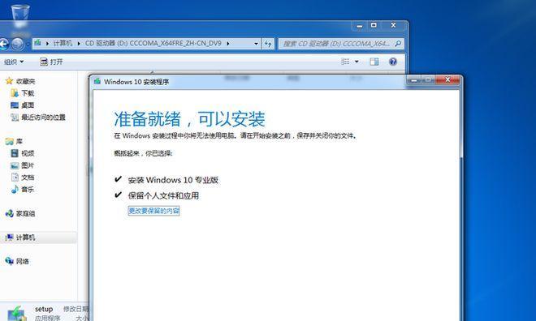
Task: Click the Explorer forward navigation arrow
Action: click(x=17, y=44)
